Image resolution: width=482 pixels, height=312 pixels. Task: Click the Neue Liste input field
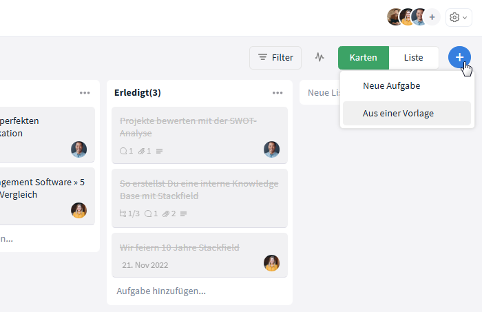point(319,92)
